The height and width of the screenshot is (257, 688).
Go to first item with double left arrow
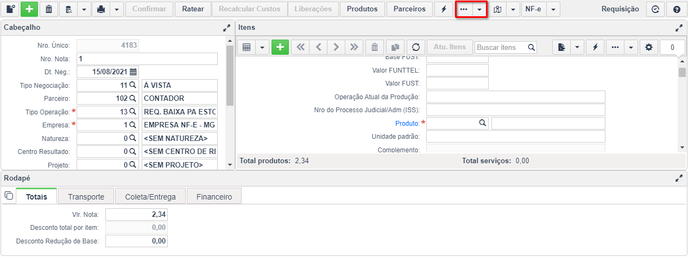(300, 47)
